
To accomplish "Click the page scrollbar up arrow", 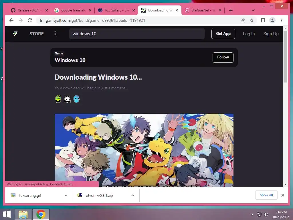I will point(285,28).
